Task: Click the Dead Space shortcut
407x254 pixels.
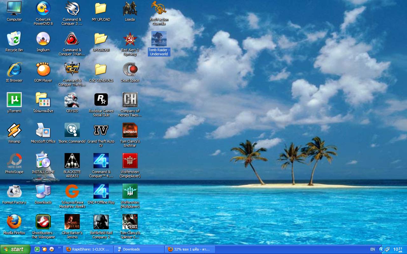Action: [x=130, y=70]
